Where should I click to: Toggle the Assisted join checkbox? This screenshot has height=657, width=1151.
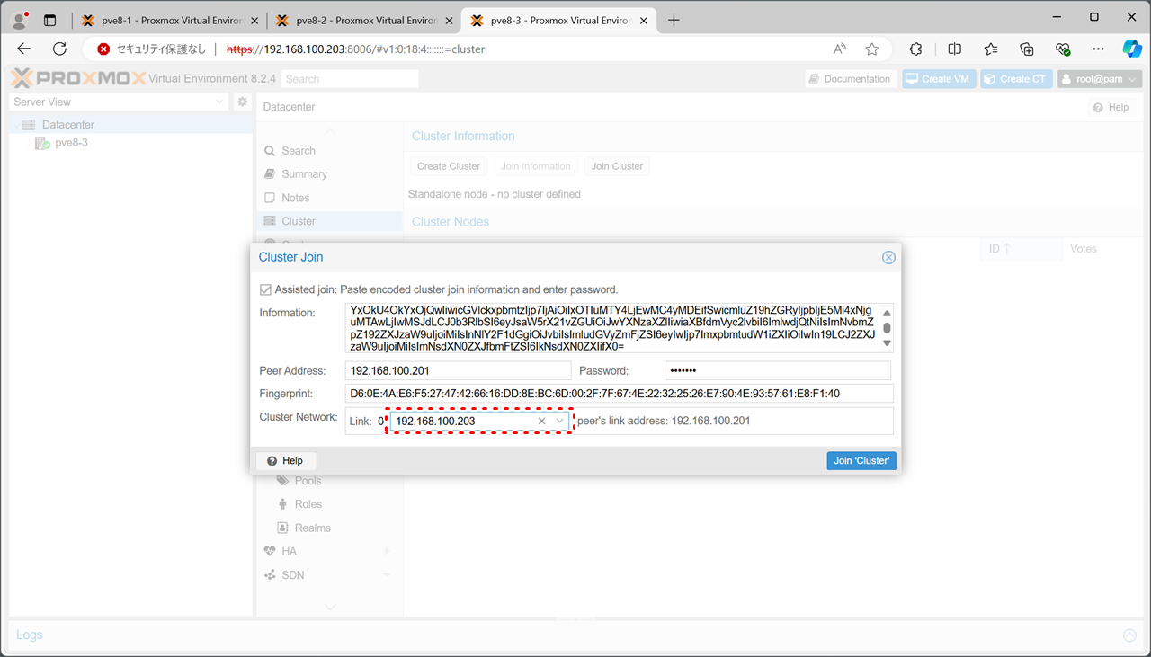(265, 289)
